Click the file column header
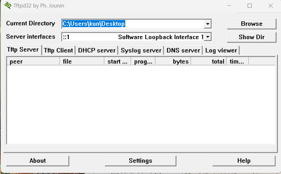 pyautogui.click(x=82, y=62)
